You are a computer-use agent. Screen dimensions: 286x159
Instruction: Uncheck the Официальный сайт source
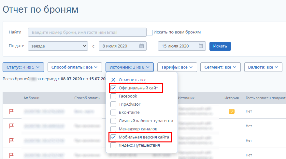coord(114,88)
